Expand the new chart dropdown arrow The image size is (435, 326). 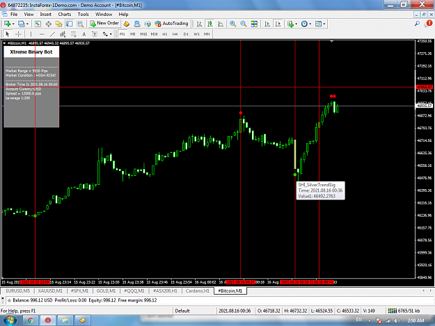[13, 24]
